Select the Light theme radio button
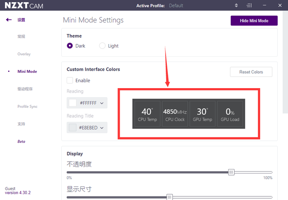 click(x=102, y=46)
